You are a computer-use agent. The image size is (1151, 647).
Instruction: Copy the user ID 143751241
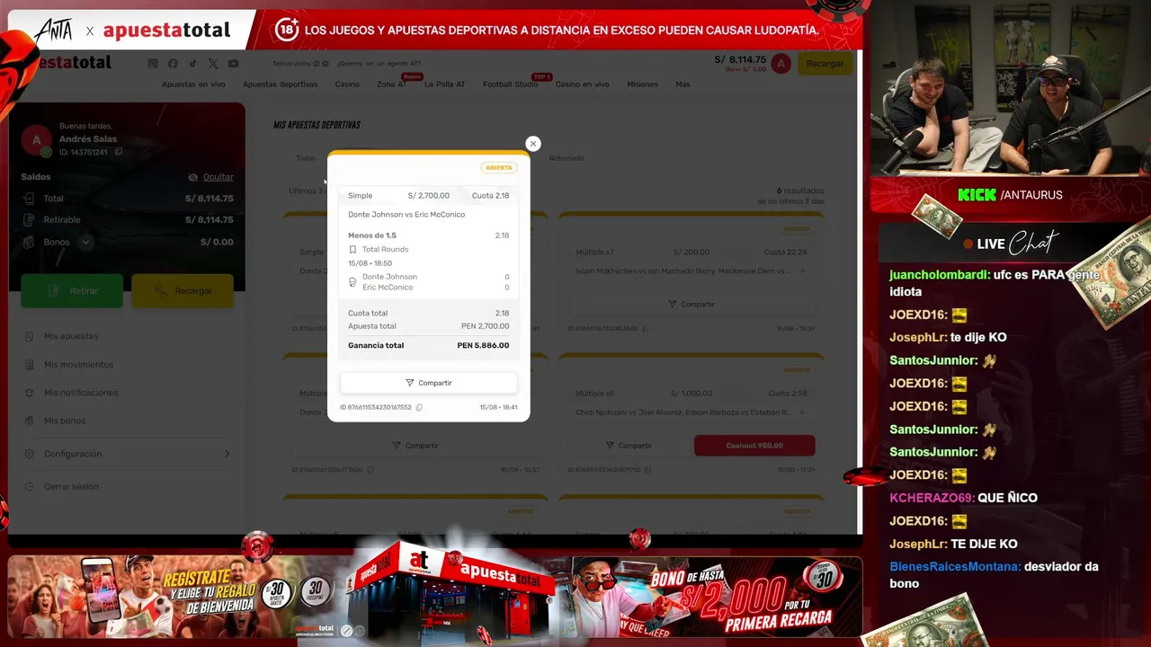click(119, 152)
